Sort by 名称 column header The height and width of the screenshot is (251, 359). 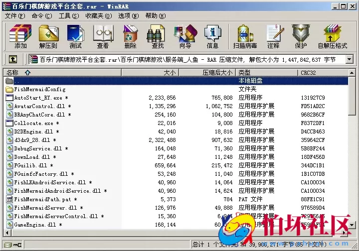62,73
